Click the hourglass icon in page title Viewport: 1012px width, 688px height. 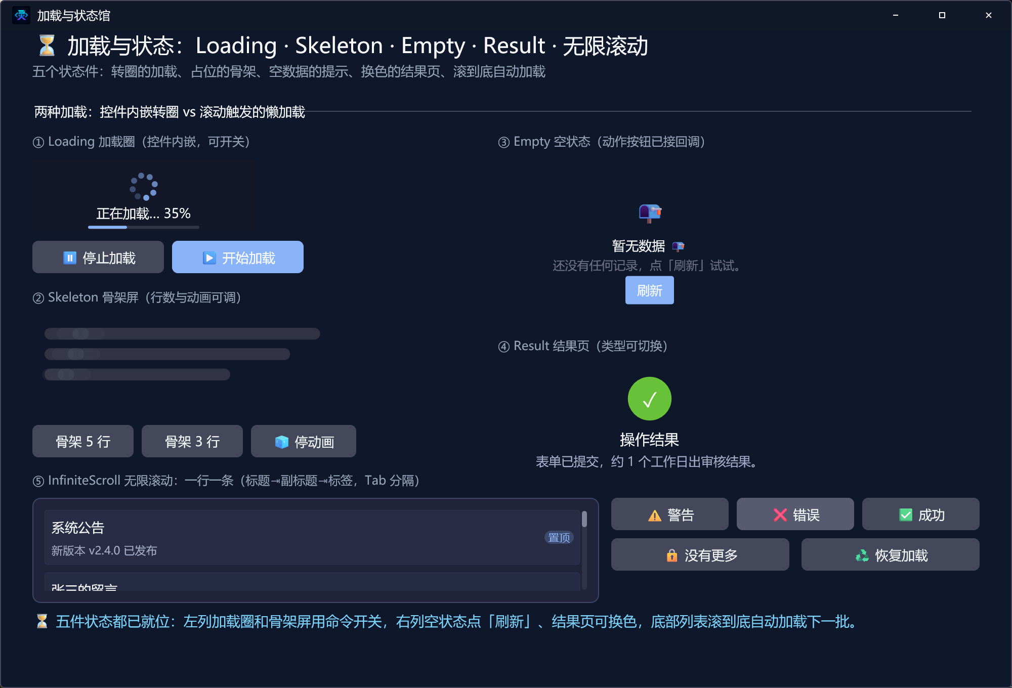(x=47, y=46)
